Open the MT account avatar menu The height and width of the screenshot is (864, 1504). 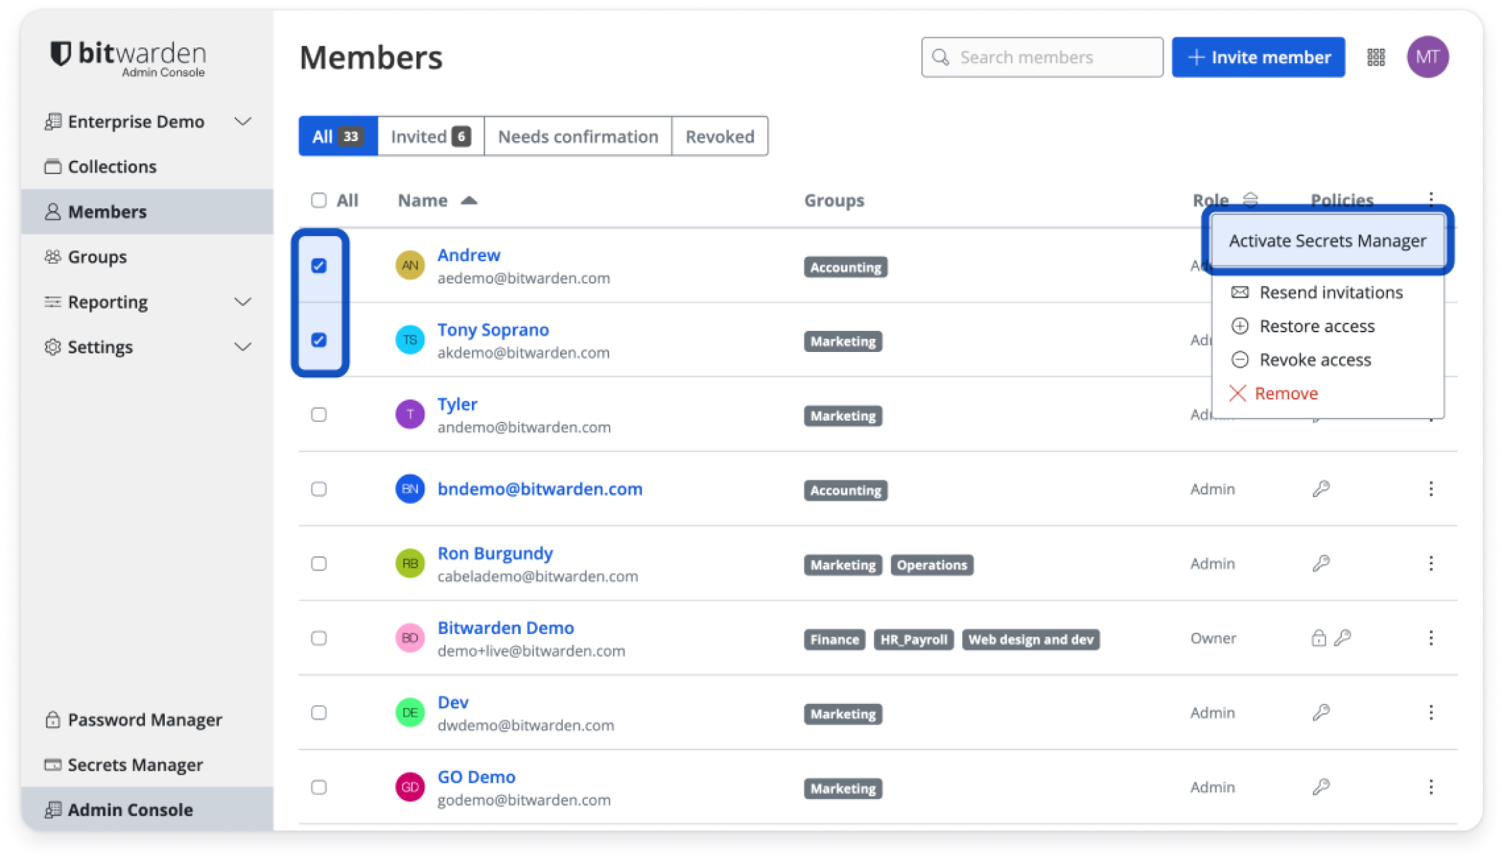(1427, 57)
